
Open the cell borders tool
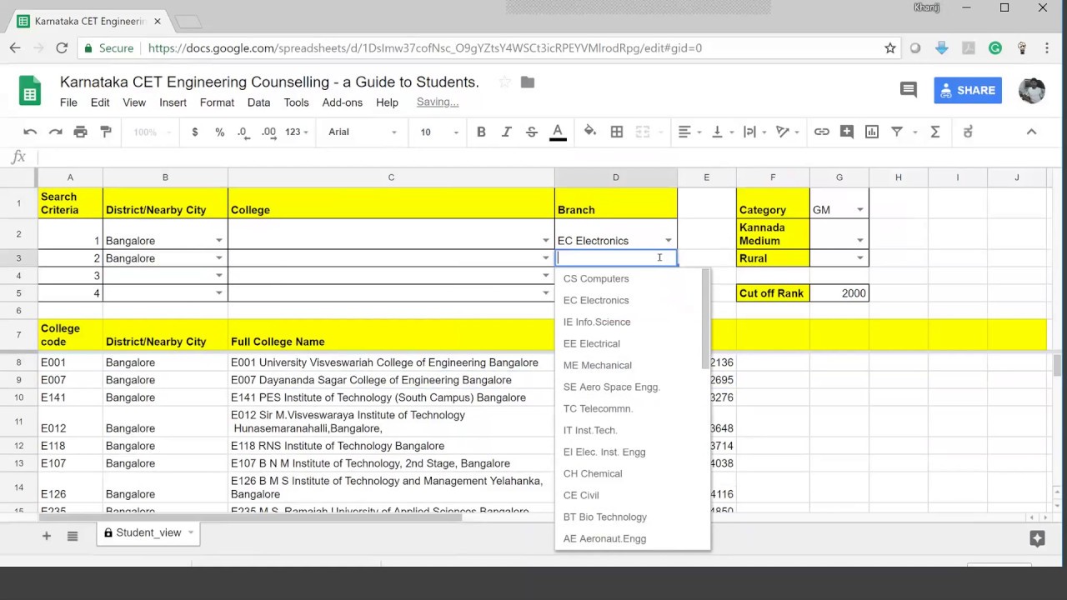point(617,132)
